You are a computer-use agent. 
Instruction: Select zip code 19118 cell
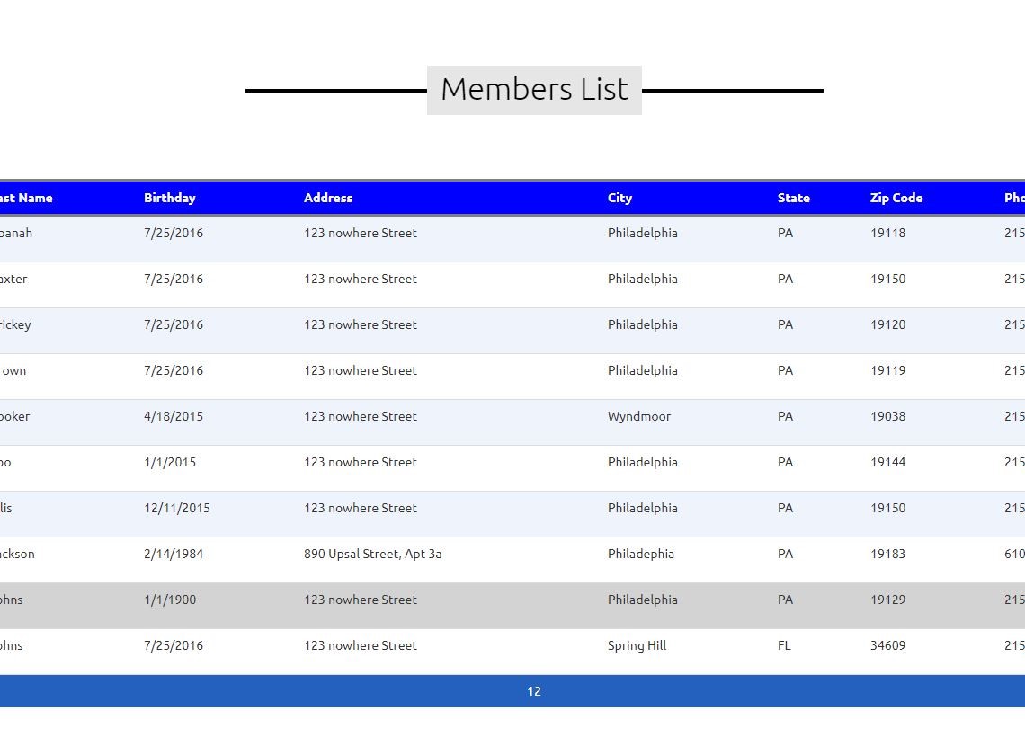pyautogui.click(x=887, y=233)
